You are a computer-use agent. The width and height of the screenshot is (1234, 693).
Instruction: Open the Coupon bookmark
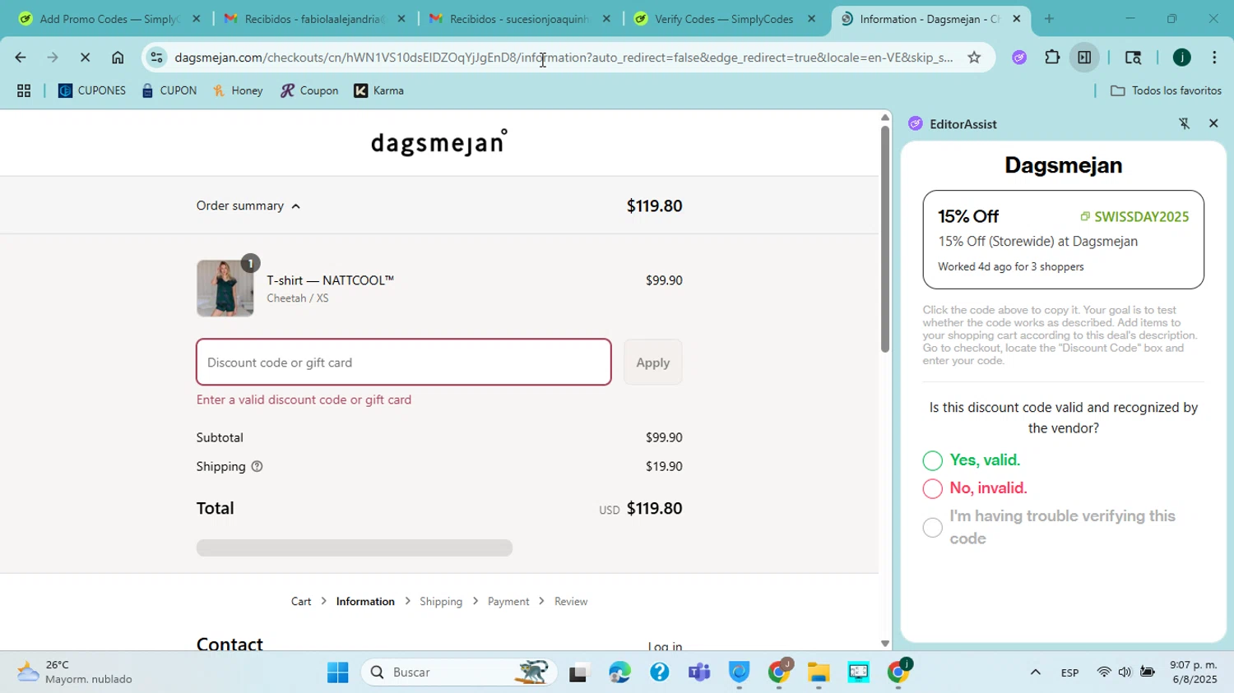coord(309,90)
